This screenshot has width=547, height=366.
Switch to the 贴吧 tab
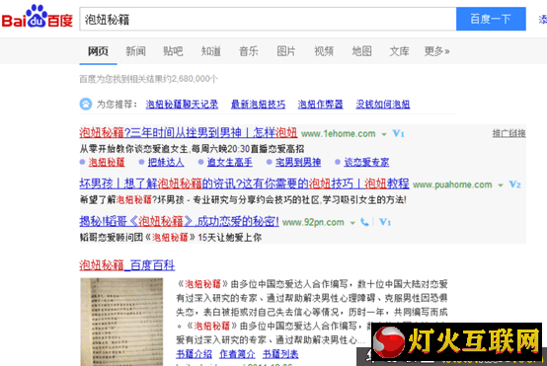point(173,51)
